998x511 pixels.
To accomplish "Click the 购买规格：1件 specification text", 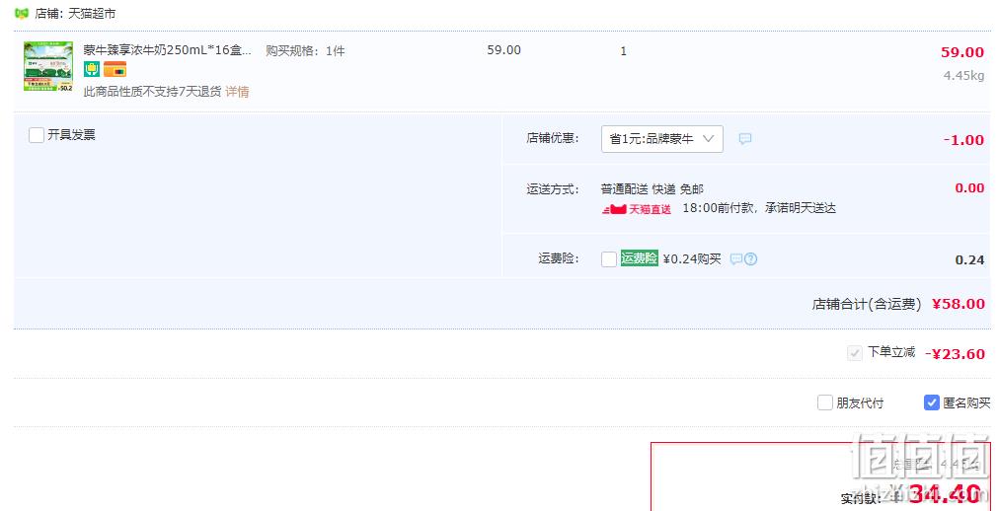I will pos(305,51).
